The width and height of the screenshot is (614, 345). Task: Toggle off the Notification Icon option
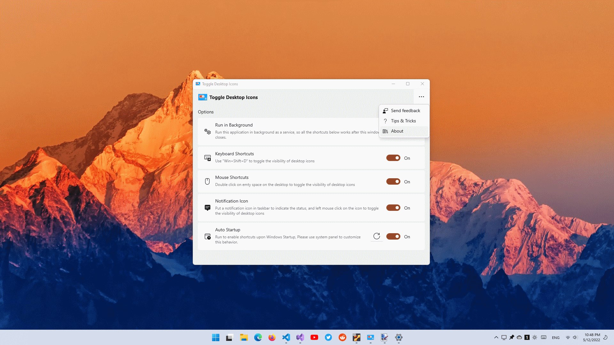click(x=393, y=208)
